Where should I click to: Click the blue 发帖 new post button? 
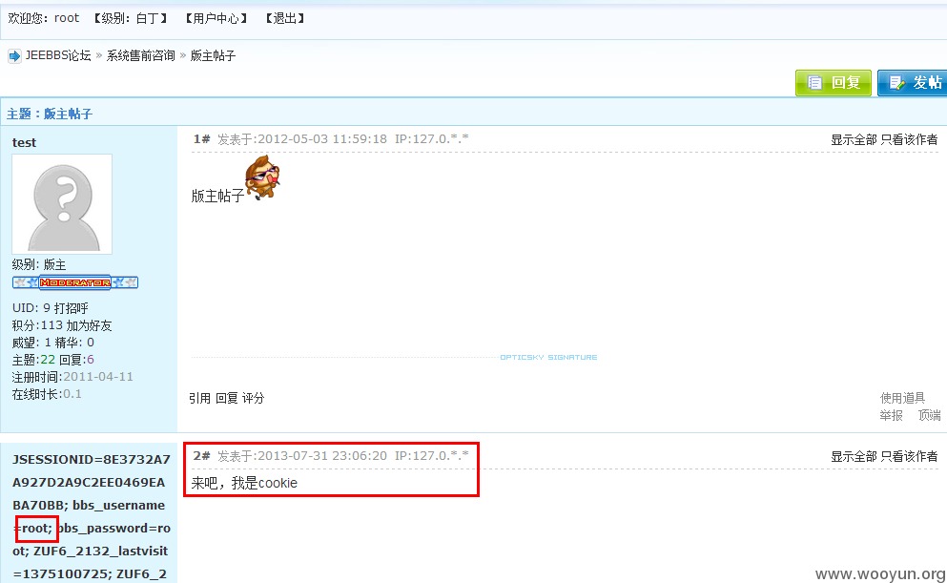click(x=914, y=83)
